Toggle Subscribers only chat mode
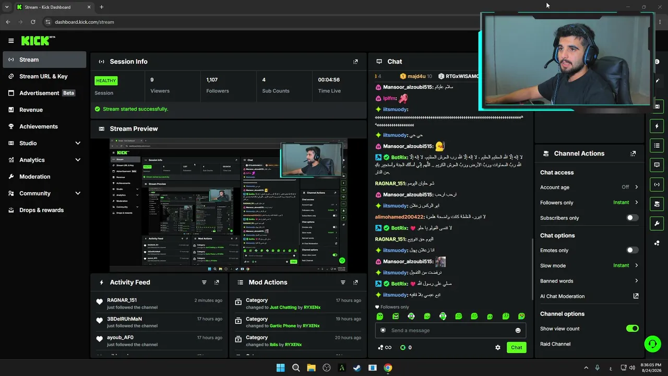Image resolution: width=668 pixels, height=376 pixels. tap(632, 218)
